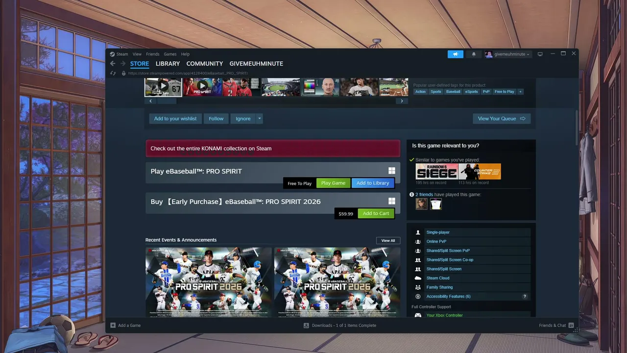Open the View menu
Viewport: 627px width, 353px height.
click(x=137, y=54)
